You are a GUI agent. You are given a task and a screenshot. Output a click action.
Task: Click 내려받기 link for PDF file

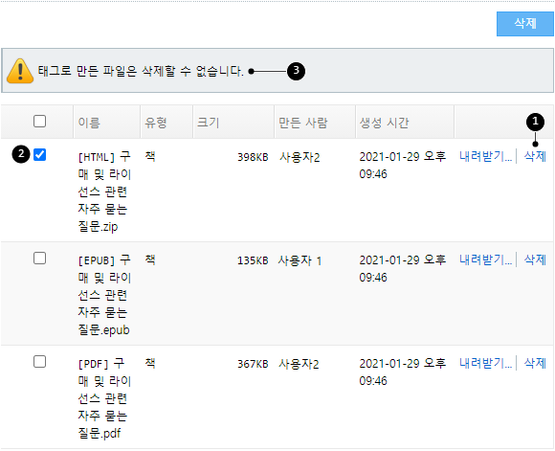pos(486,363)
